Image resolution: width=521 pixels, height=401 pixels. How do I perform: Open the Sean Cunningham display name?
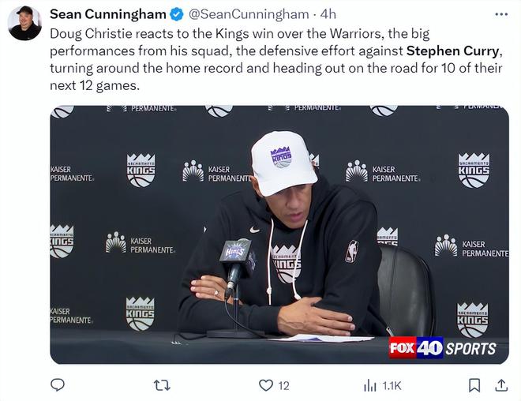tap(108, 14)
